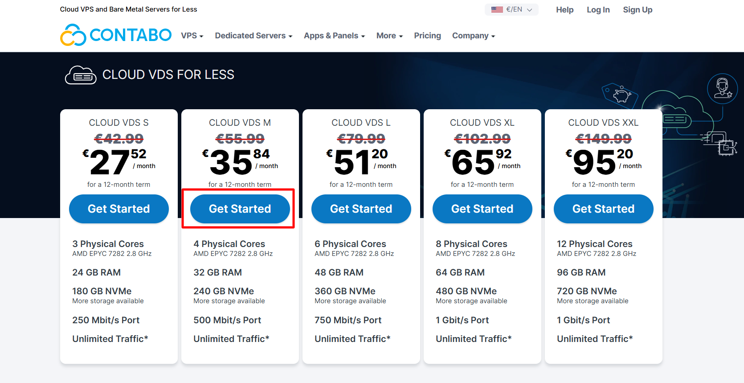The height and width of the screenshot is (383, 744).
Task: Click 1 Gbit/s Port in the VDS XL card
Action: click(x=462, y=320)
